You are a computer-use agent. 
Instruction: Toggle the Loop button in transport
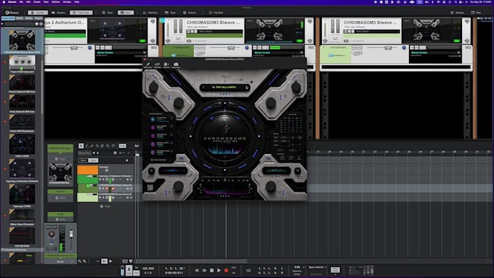248,270
